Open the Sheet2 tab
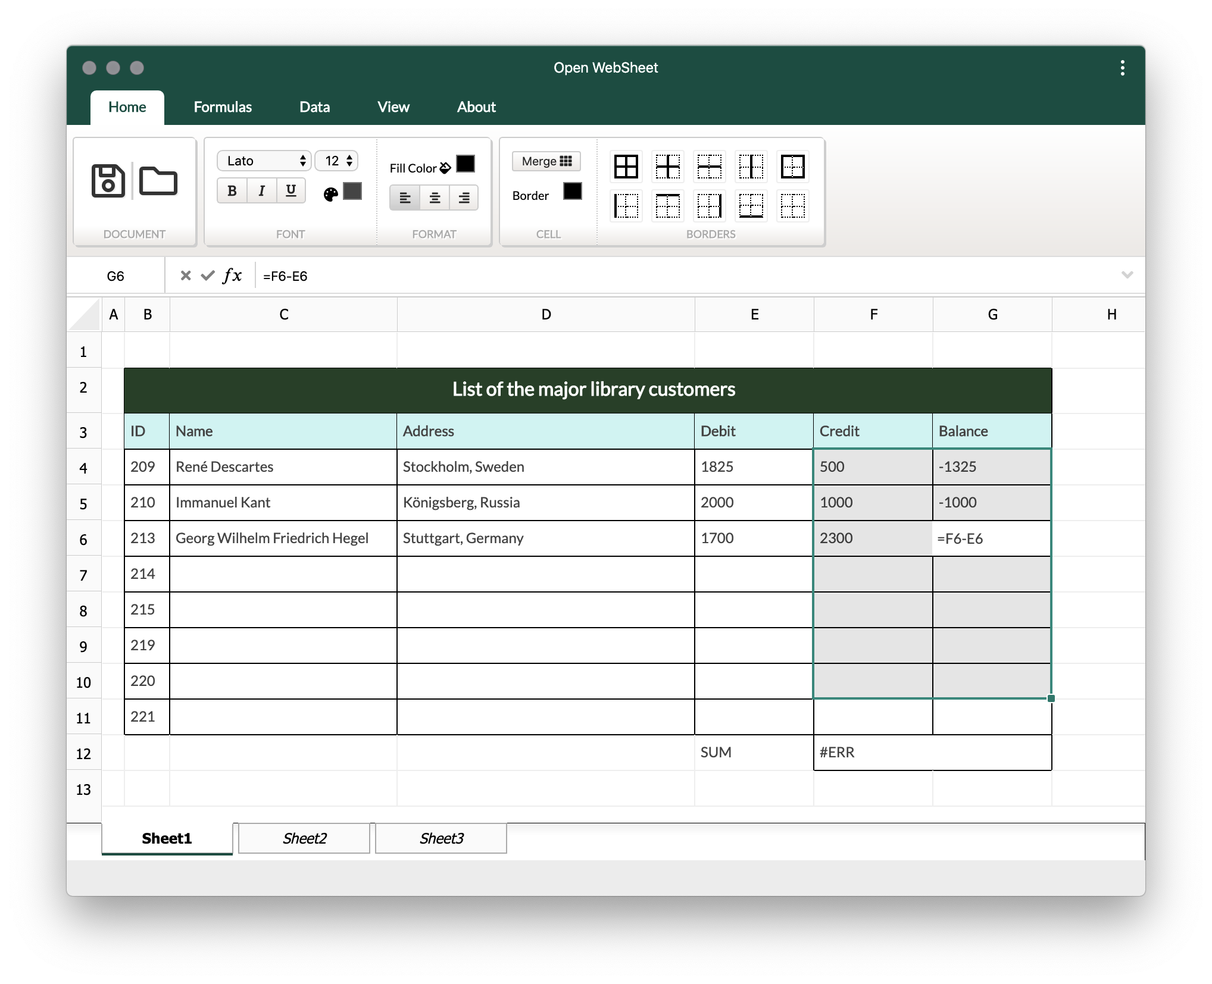Viewport: 1212px width, 984px height. [304, 838]
